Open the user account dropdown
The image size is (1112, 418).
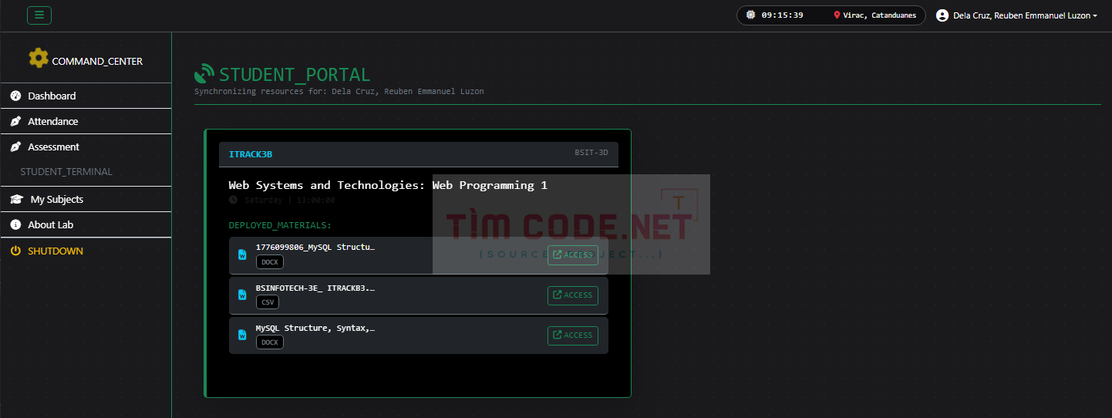(x=1016, y=15)
